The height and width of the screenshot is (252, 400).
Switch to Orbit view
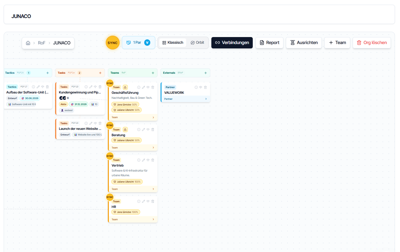tap(197, 43)
